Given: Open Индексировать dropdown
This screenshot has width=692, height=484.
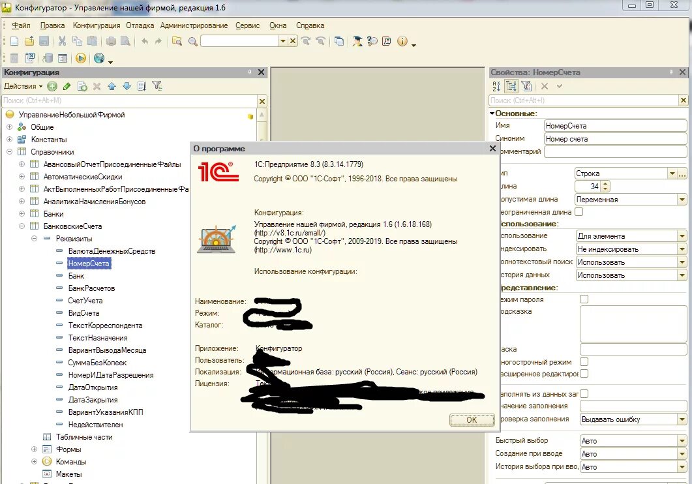Looking at the screenshot, I should coord(682,249).
